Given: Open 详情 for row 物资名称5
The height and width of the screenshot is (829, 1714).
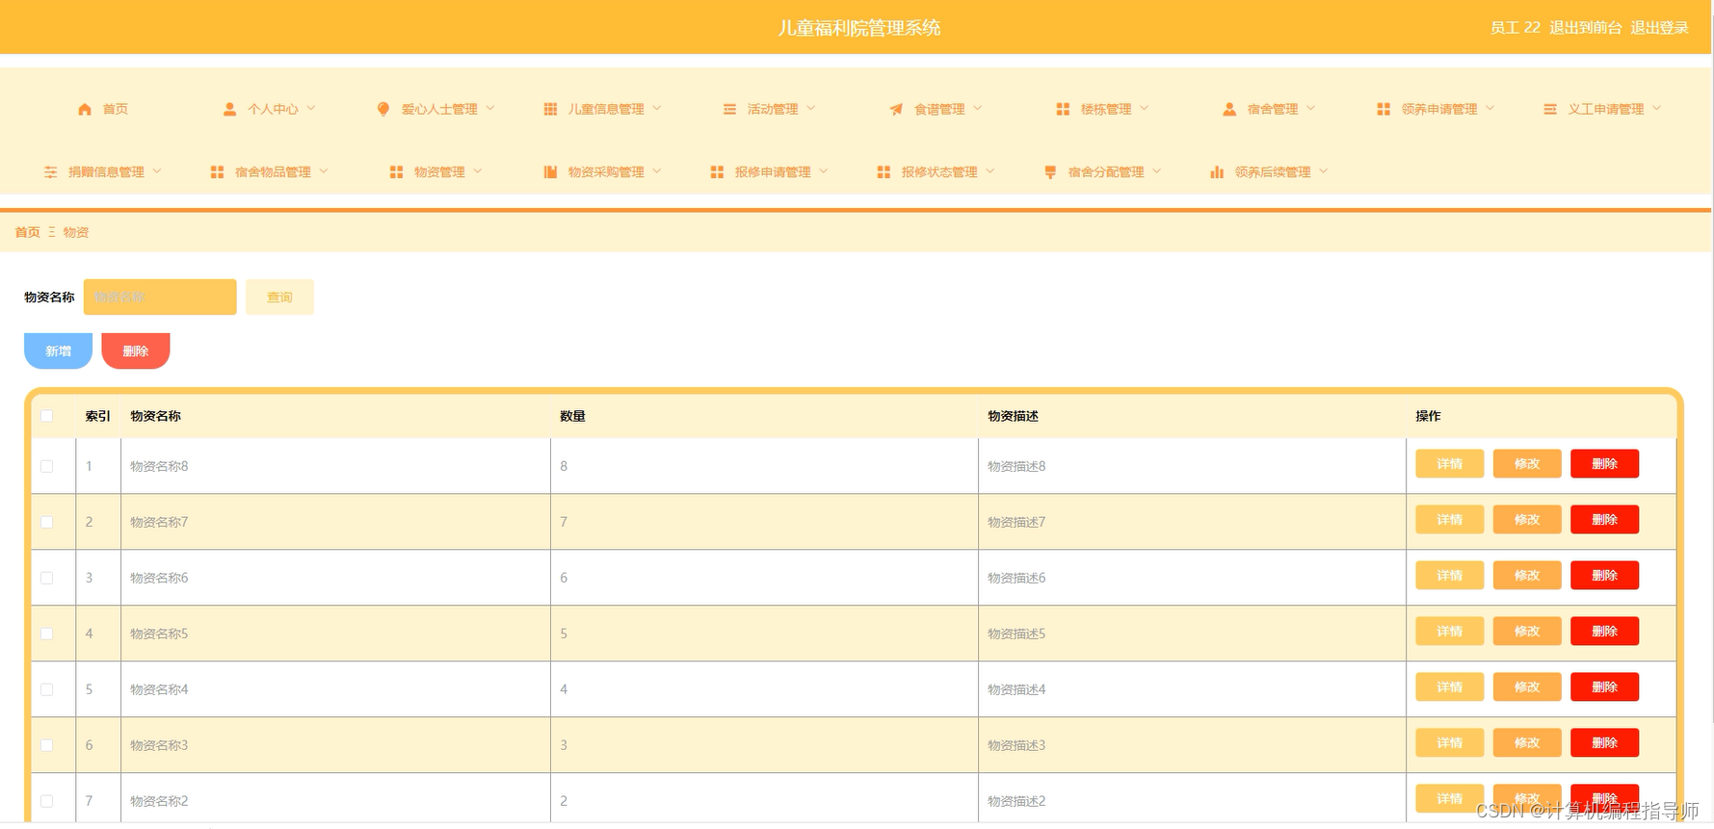Looking at the screenshot, I should (1449, 631).
